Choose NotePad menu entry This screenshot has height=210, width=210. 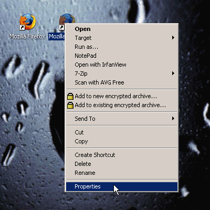click(x=122, y=56)
